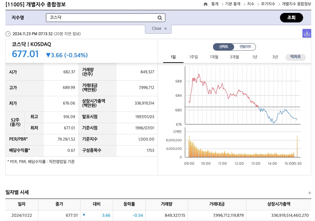Click the index value 677.01 headline
The height and width of the screenshot is (221, 315).
point(25,54)
